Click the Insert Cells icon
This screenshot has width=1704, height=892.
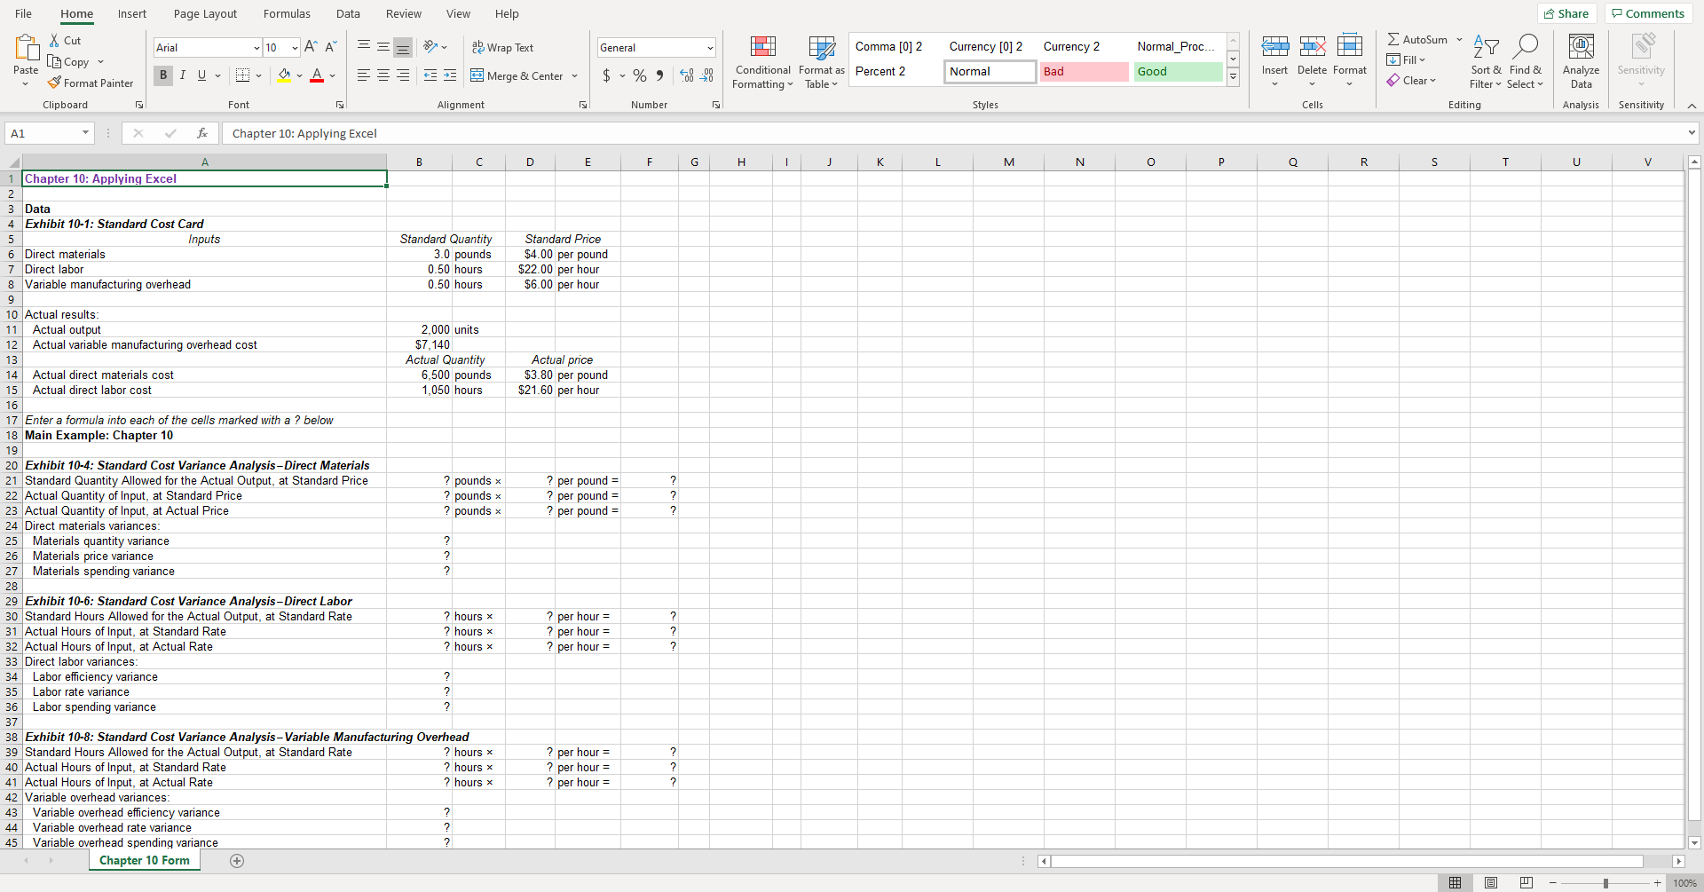point(1275,45)
